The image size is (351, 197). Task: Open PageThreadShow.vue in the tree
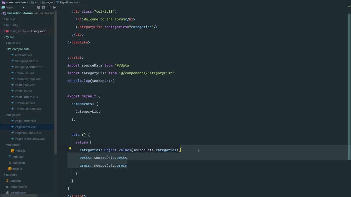(30, 139)
